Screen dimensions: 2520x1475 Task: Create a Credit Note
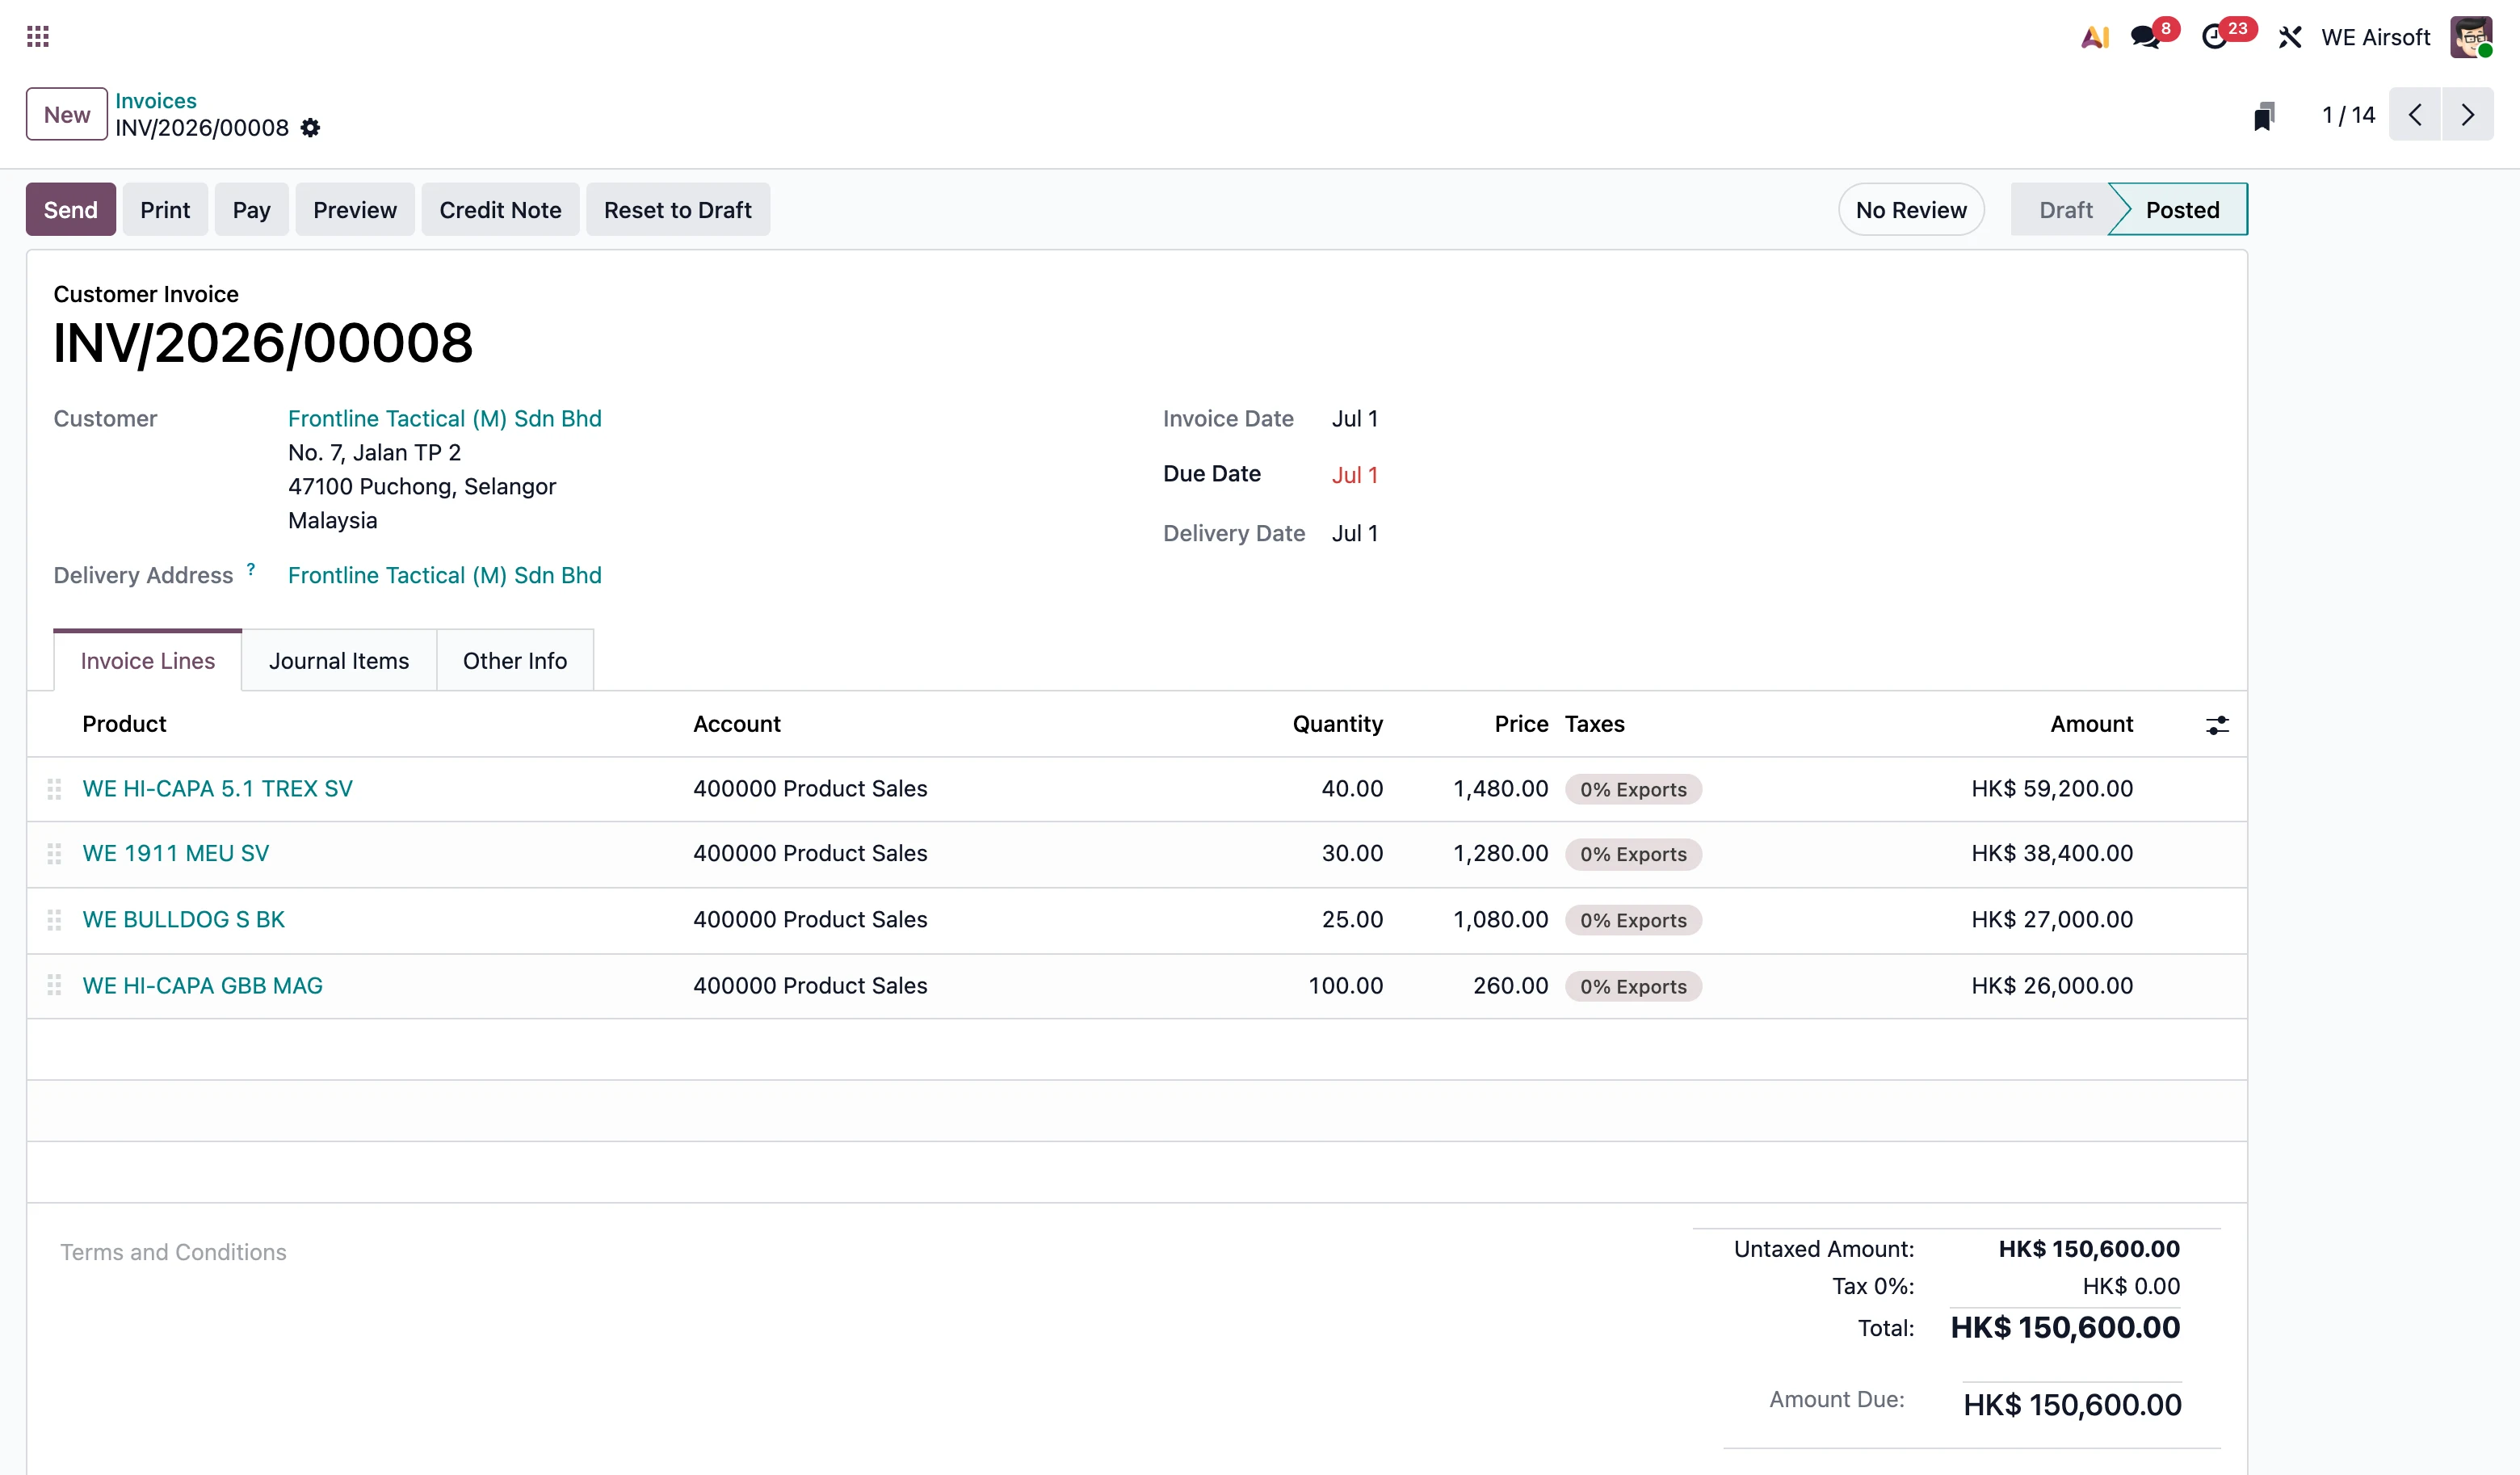click(500, 209)
